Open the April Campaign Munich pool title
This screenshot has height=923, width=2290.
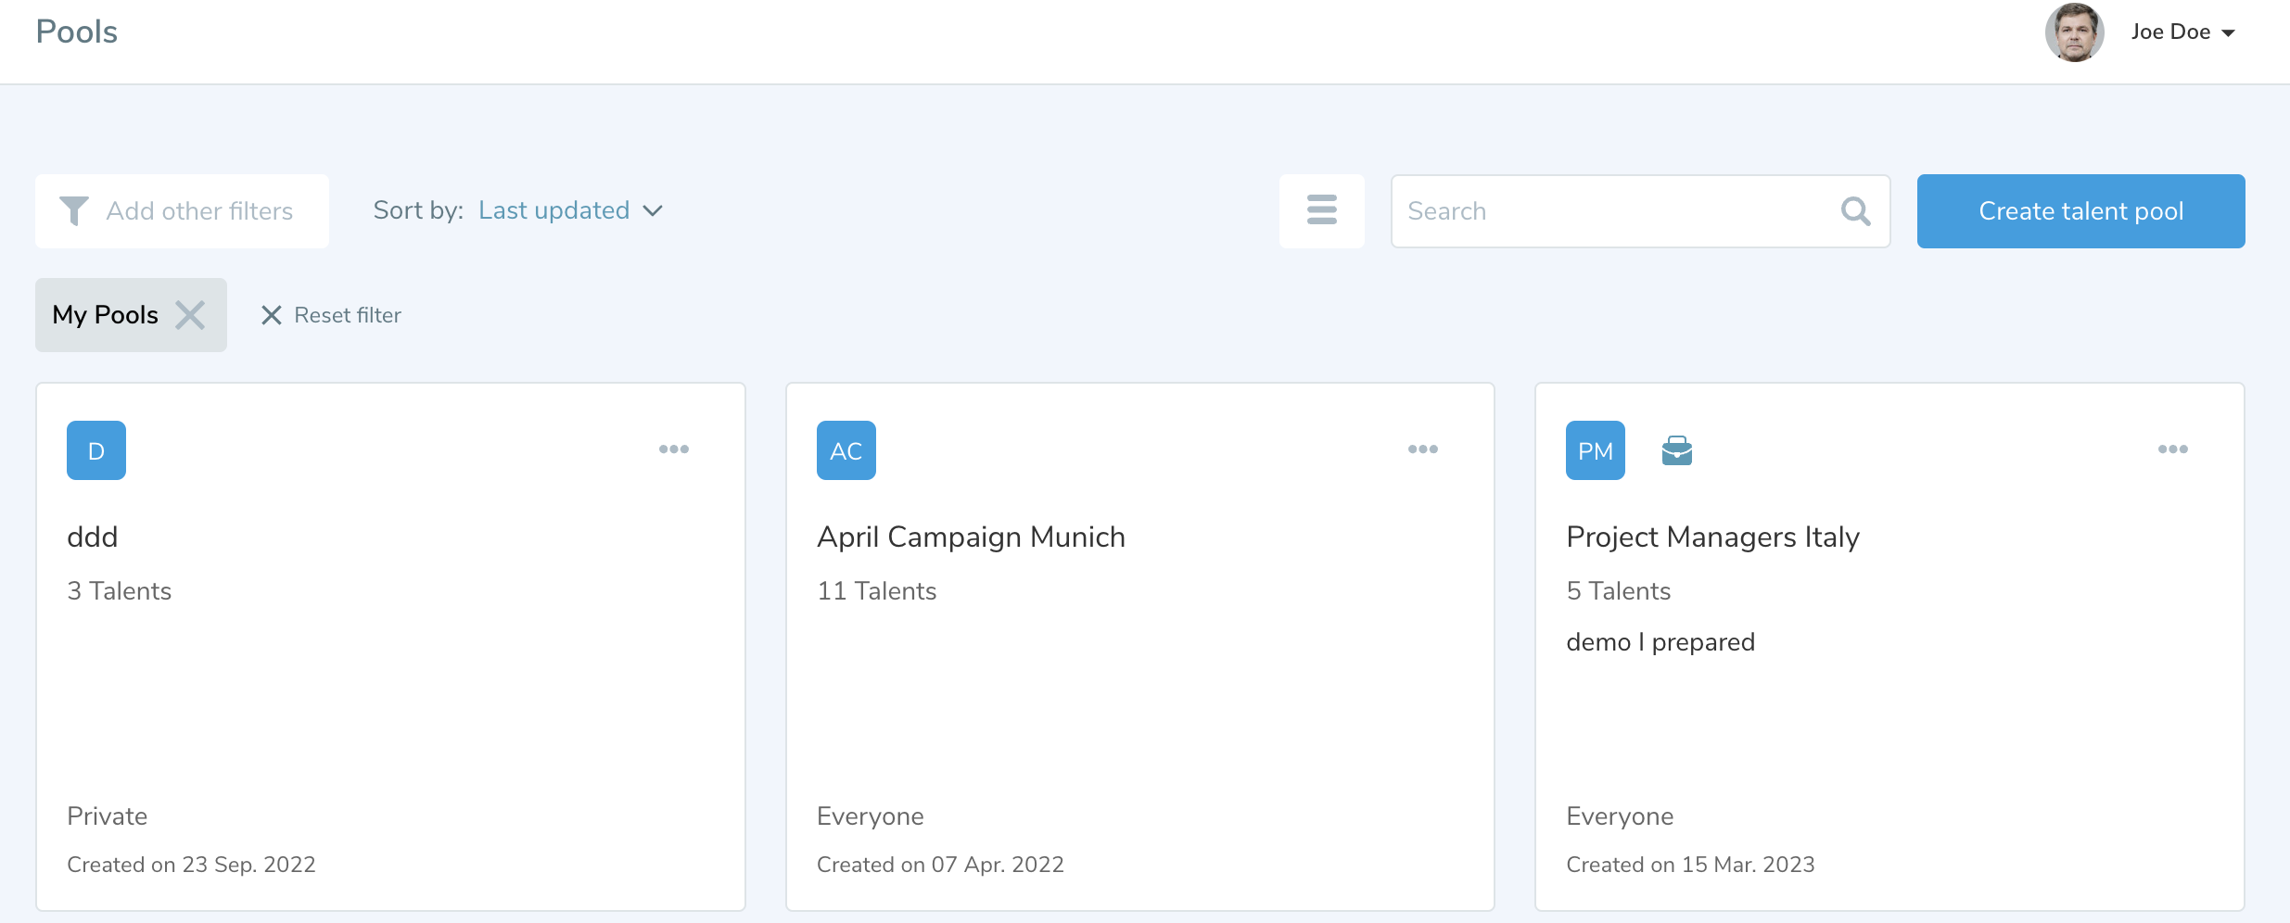(971, 537)
